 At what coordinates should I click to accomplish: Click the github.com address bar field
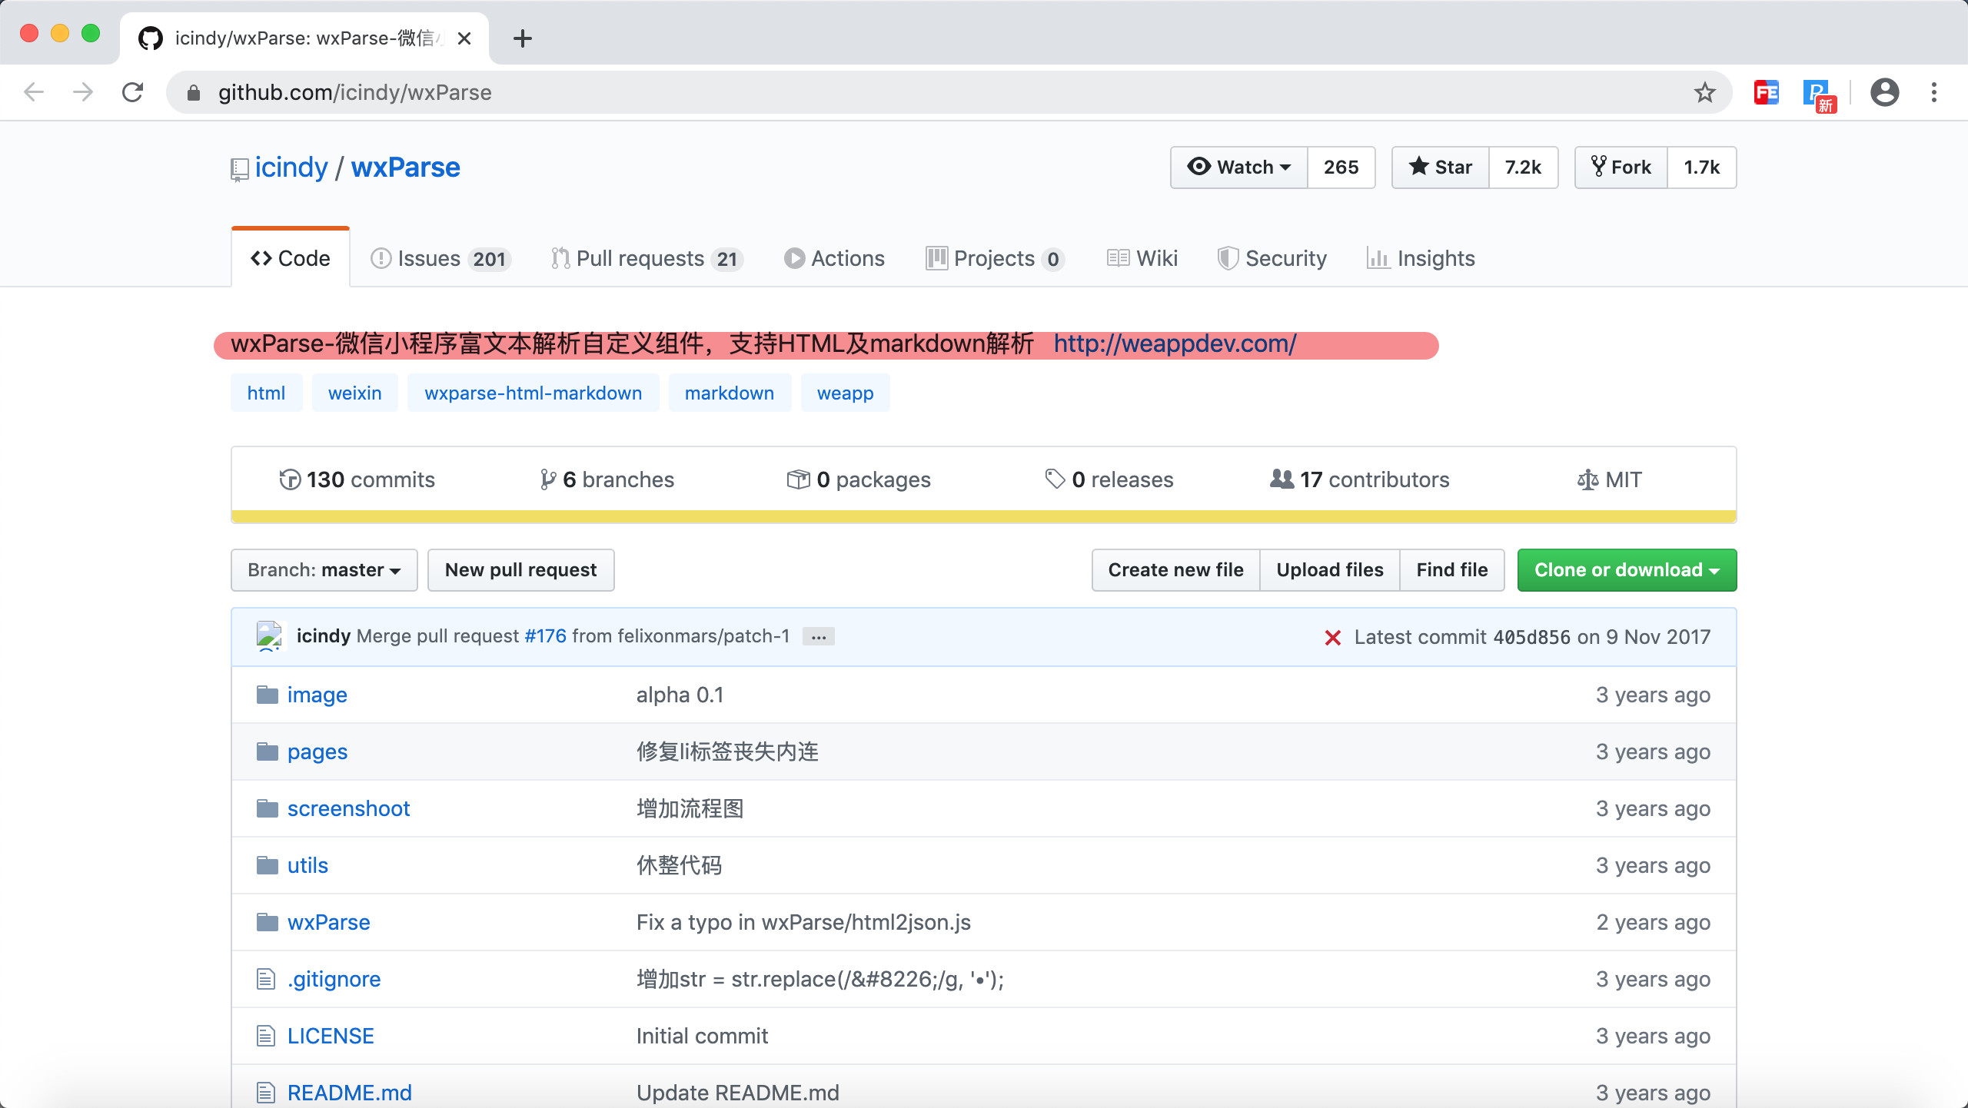coord(922,92)
